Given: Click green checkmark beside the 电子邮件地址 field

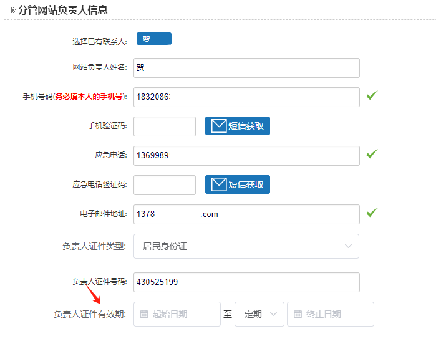Looking at the screenshot, I should point(372,213).
